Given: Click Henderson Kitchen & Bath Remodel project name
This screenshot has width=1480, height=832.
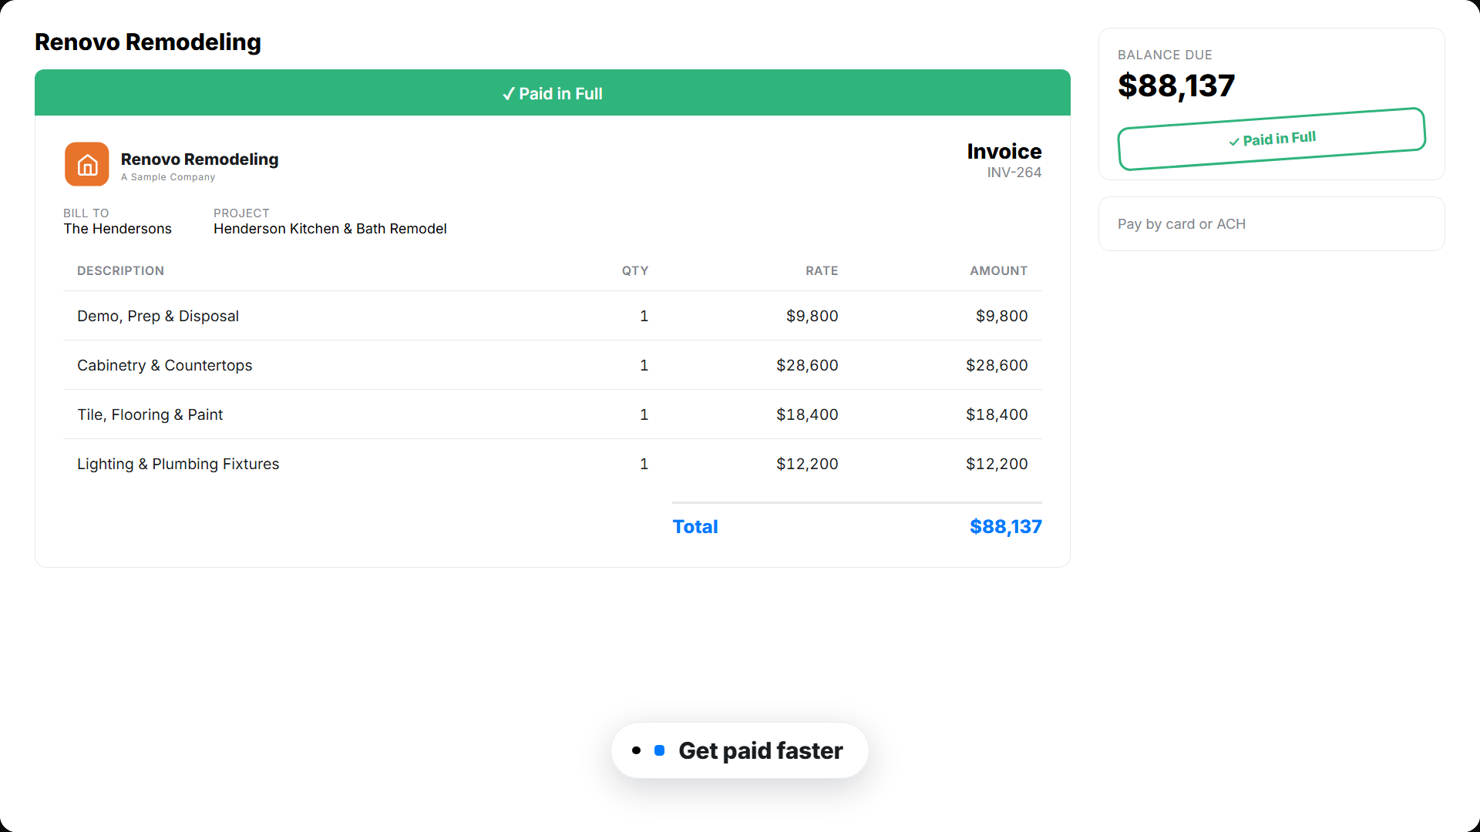Looking at the screenshot, I should pos(330,229).
